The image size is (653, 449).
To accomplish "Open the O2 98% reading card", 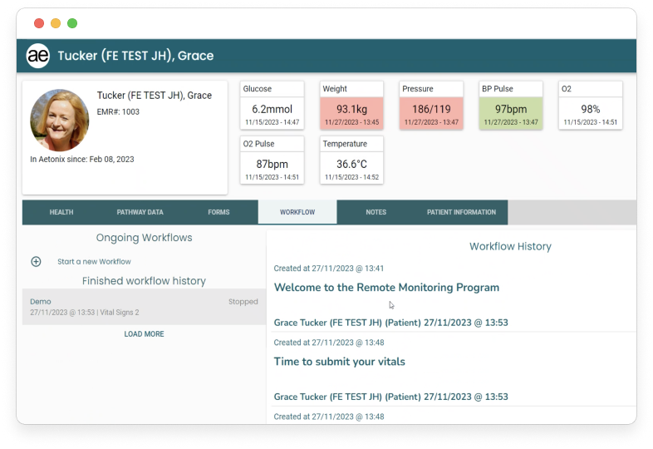I will 591,106.
